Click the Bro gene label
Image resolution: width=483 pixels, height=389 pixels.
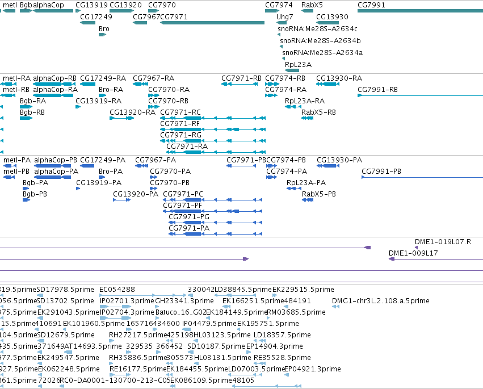click(x=104, y=29)
